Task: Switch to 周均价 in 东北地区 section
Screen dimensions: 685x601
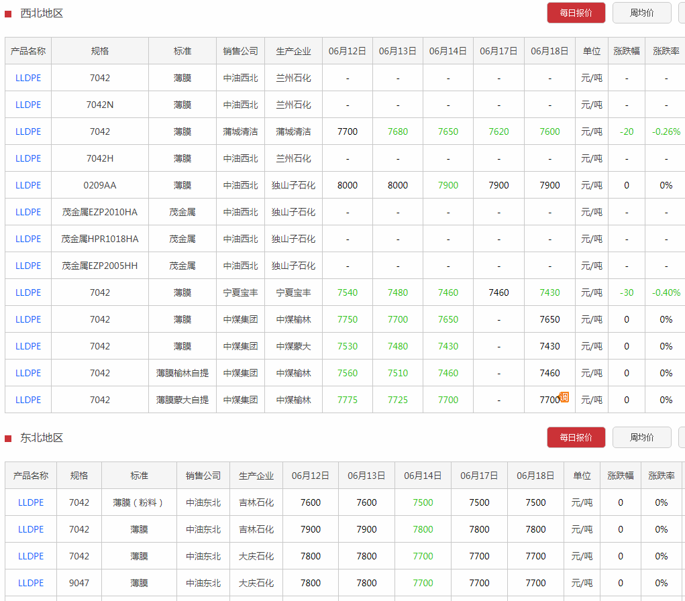Action: (x=642, y=437)
